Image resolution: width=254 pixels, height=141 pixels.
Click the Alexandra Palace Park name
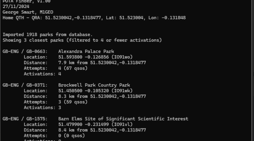(x=86, y=52)
